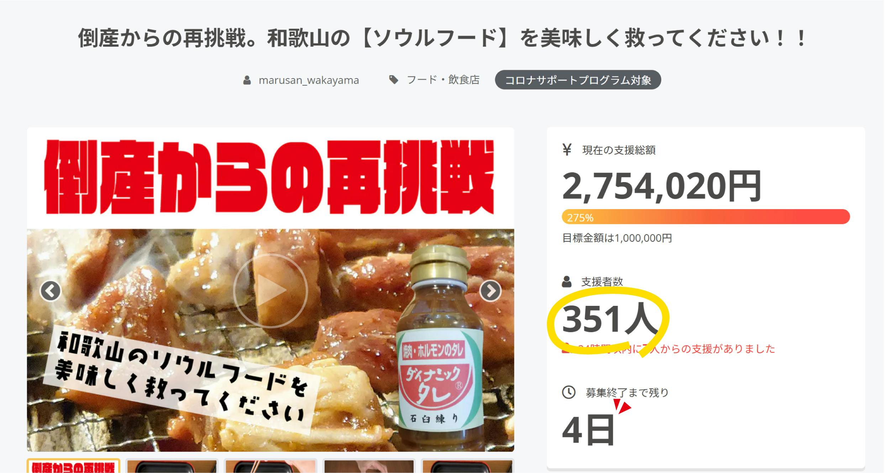Image resolution: width=888 pixels, height=473 pixels.
Task: Play the campaign video
Action: click(x=270, y=291)
